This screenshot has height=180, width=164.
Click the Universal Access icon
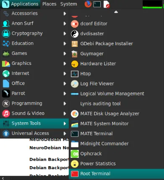[6, 134]
